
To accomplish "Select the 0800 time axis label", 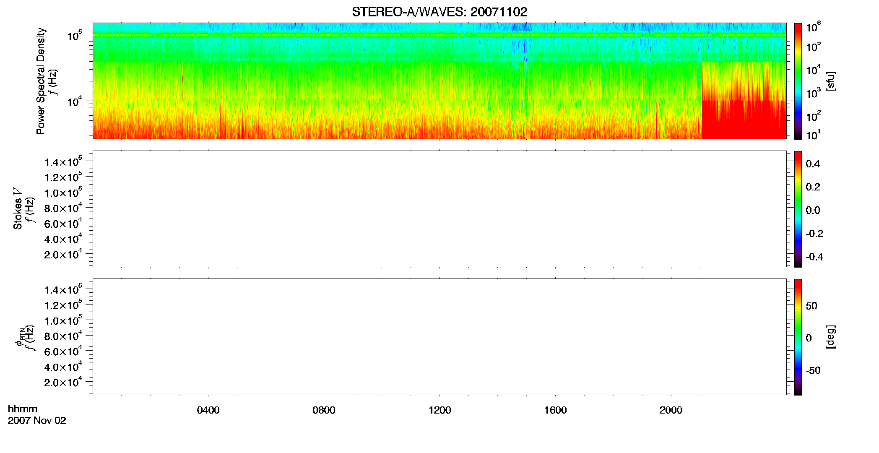I will tap(324, 410).
